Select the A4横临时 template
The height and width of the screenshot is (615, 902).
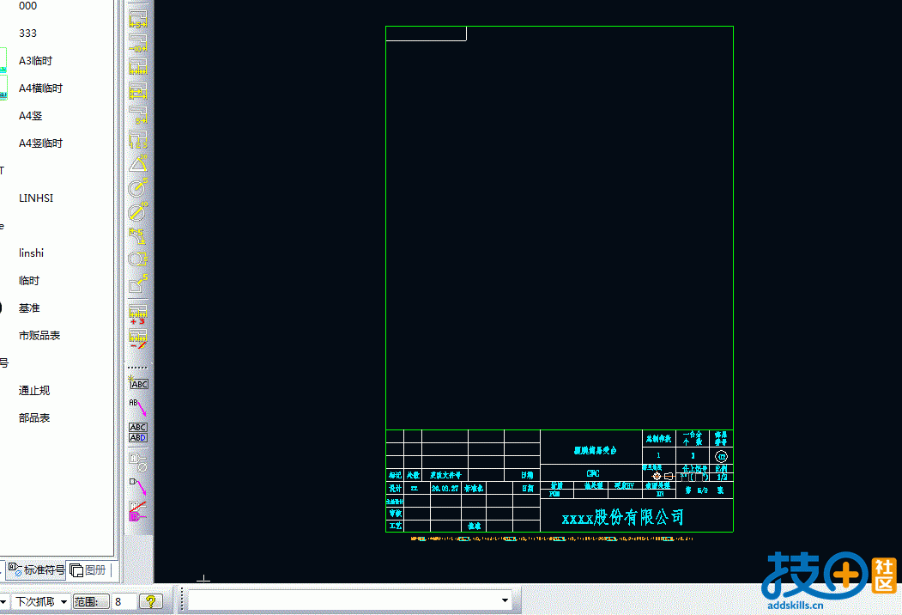click(x=40, y=88)
